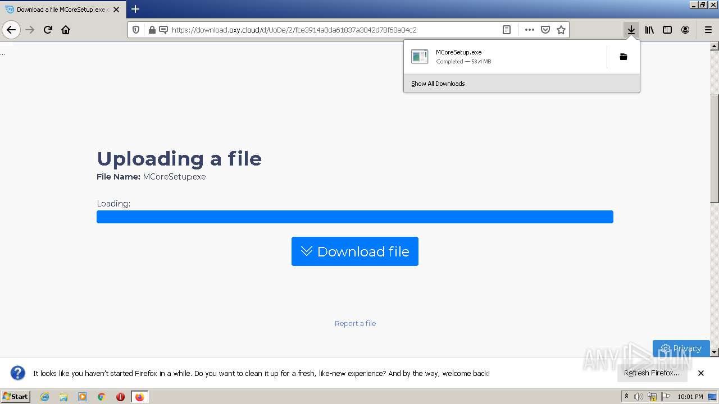The image size is (719, 404).
Task: Open Windows Explorer from taskbar
Action: point(63,397)
